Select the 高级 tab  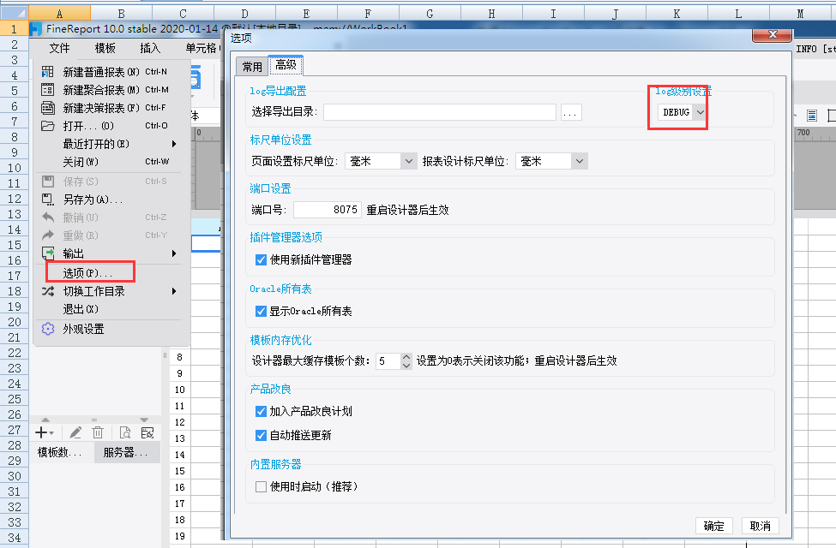point(286,65)
